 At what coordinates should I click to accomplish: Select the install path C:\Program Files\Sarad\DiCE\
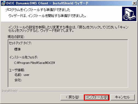34,63
